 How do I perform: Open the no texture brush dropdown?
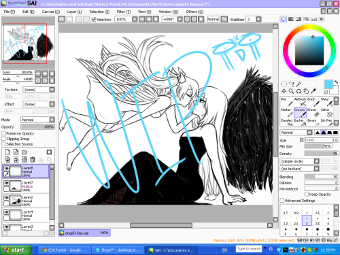coord(300,169)
